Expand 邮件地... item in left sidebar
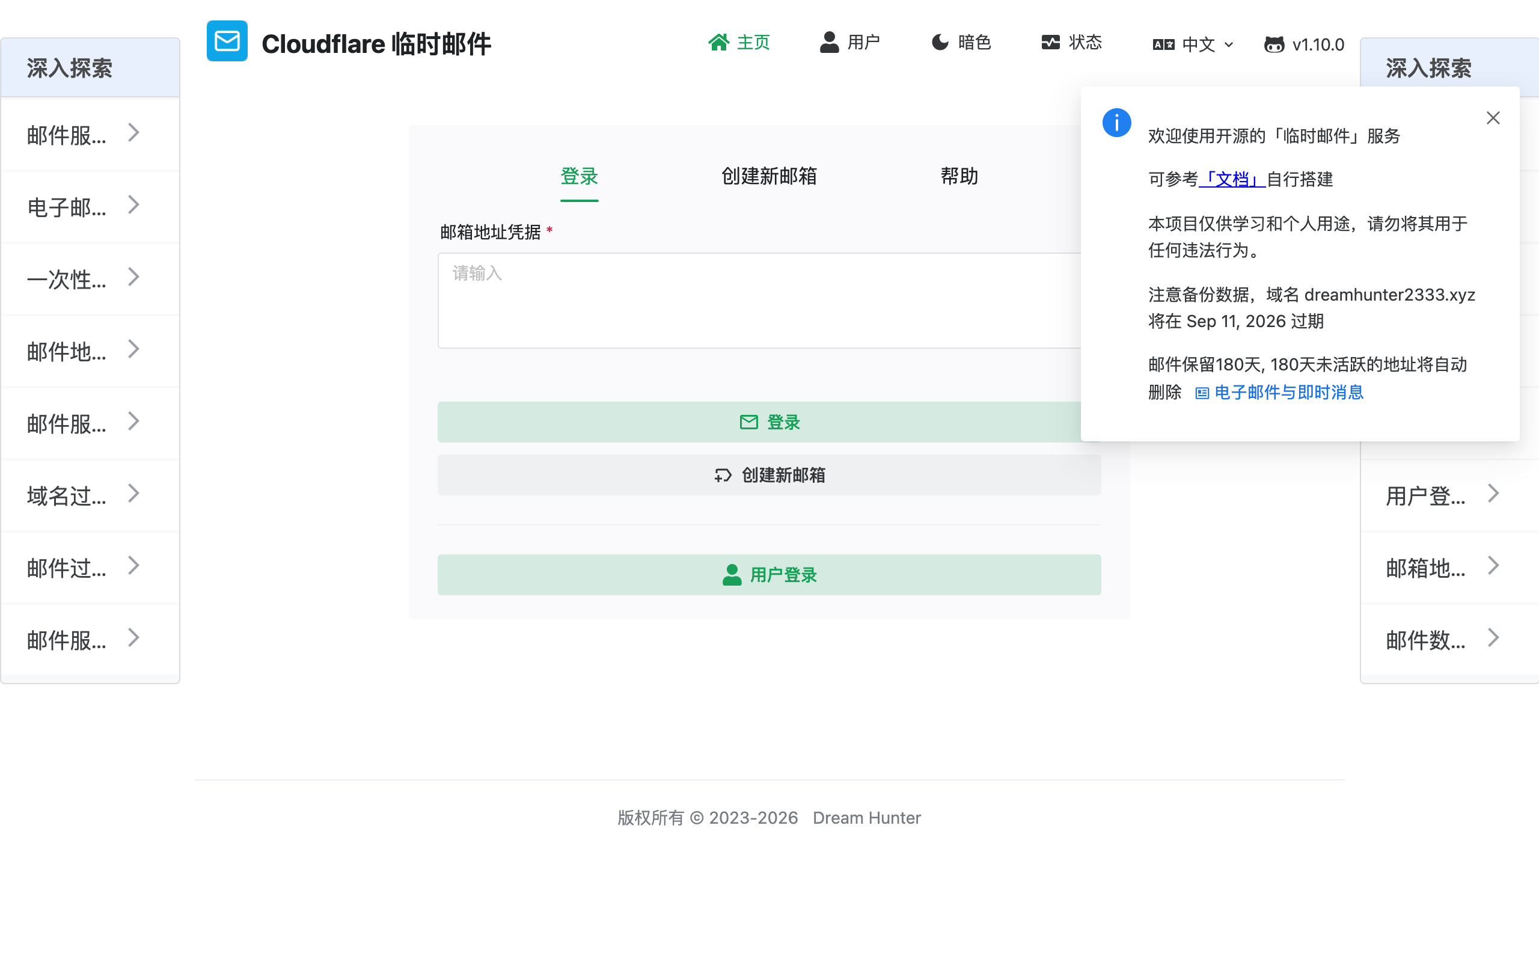 pos(90,351)
